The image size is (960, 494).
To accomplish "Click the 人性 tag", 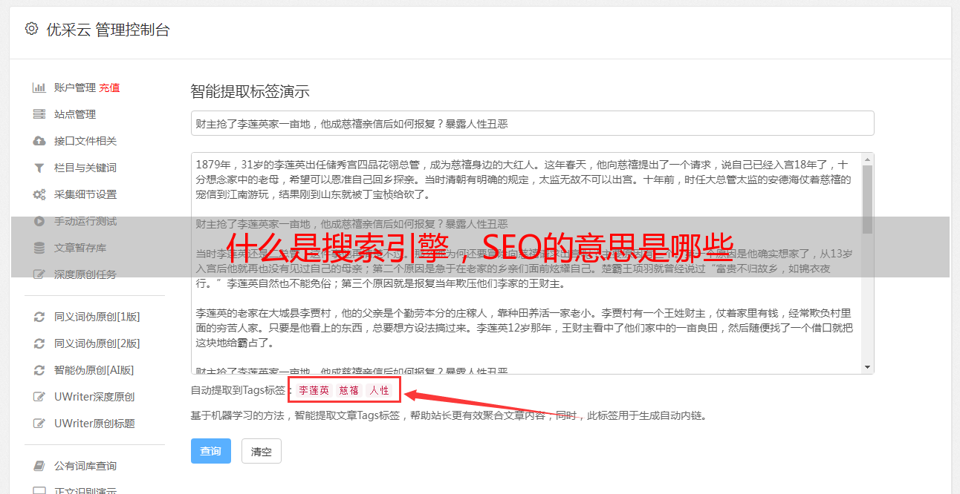I will tap(379, 390).
